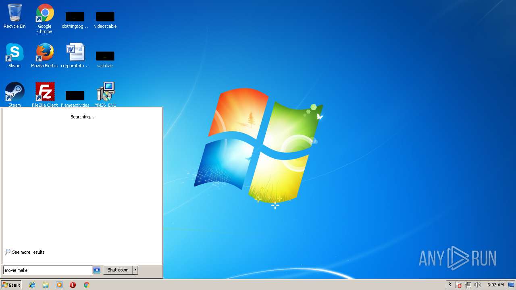Image resolution: width=516 pixels, height=290 pixels.
Task: Open Windows Media Player taskbar icon
Action: pyautogui.click(x=59, y=285)
